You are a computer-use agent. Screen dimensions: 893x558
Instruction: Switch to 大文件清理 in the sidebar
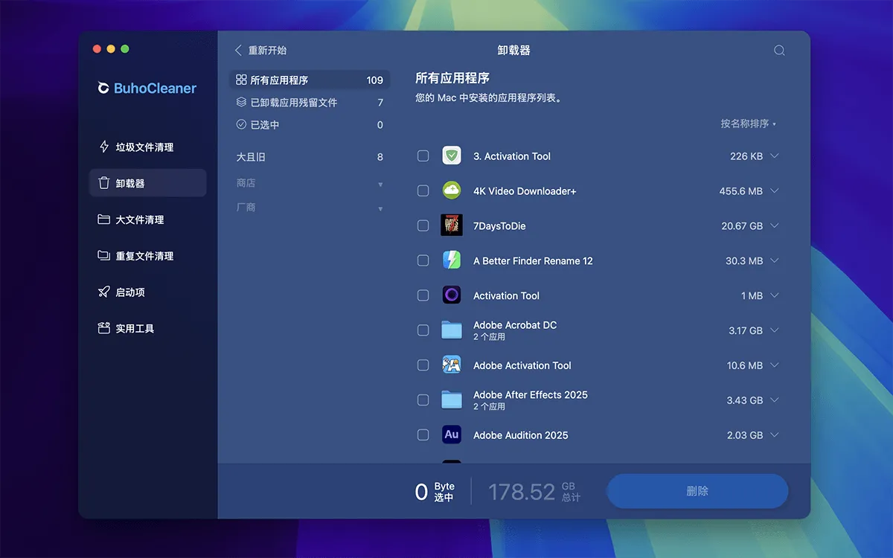139,219
